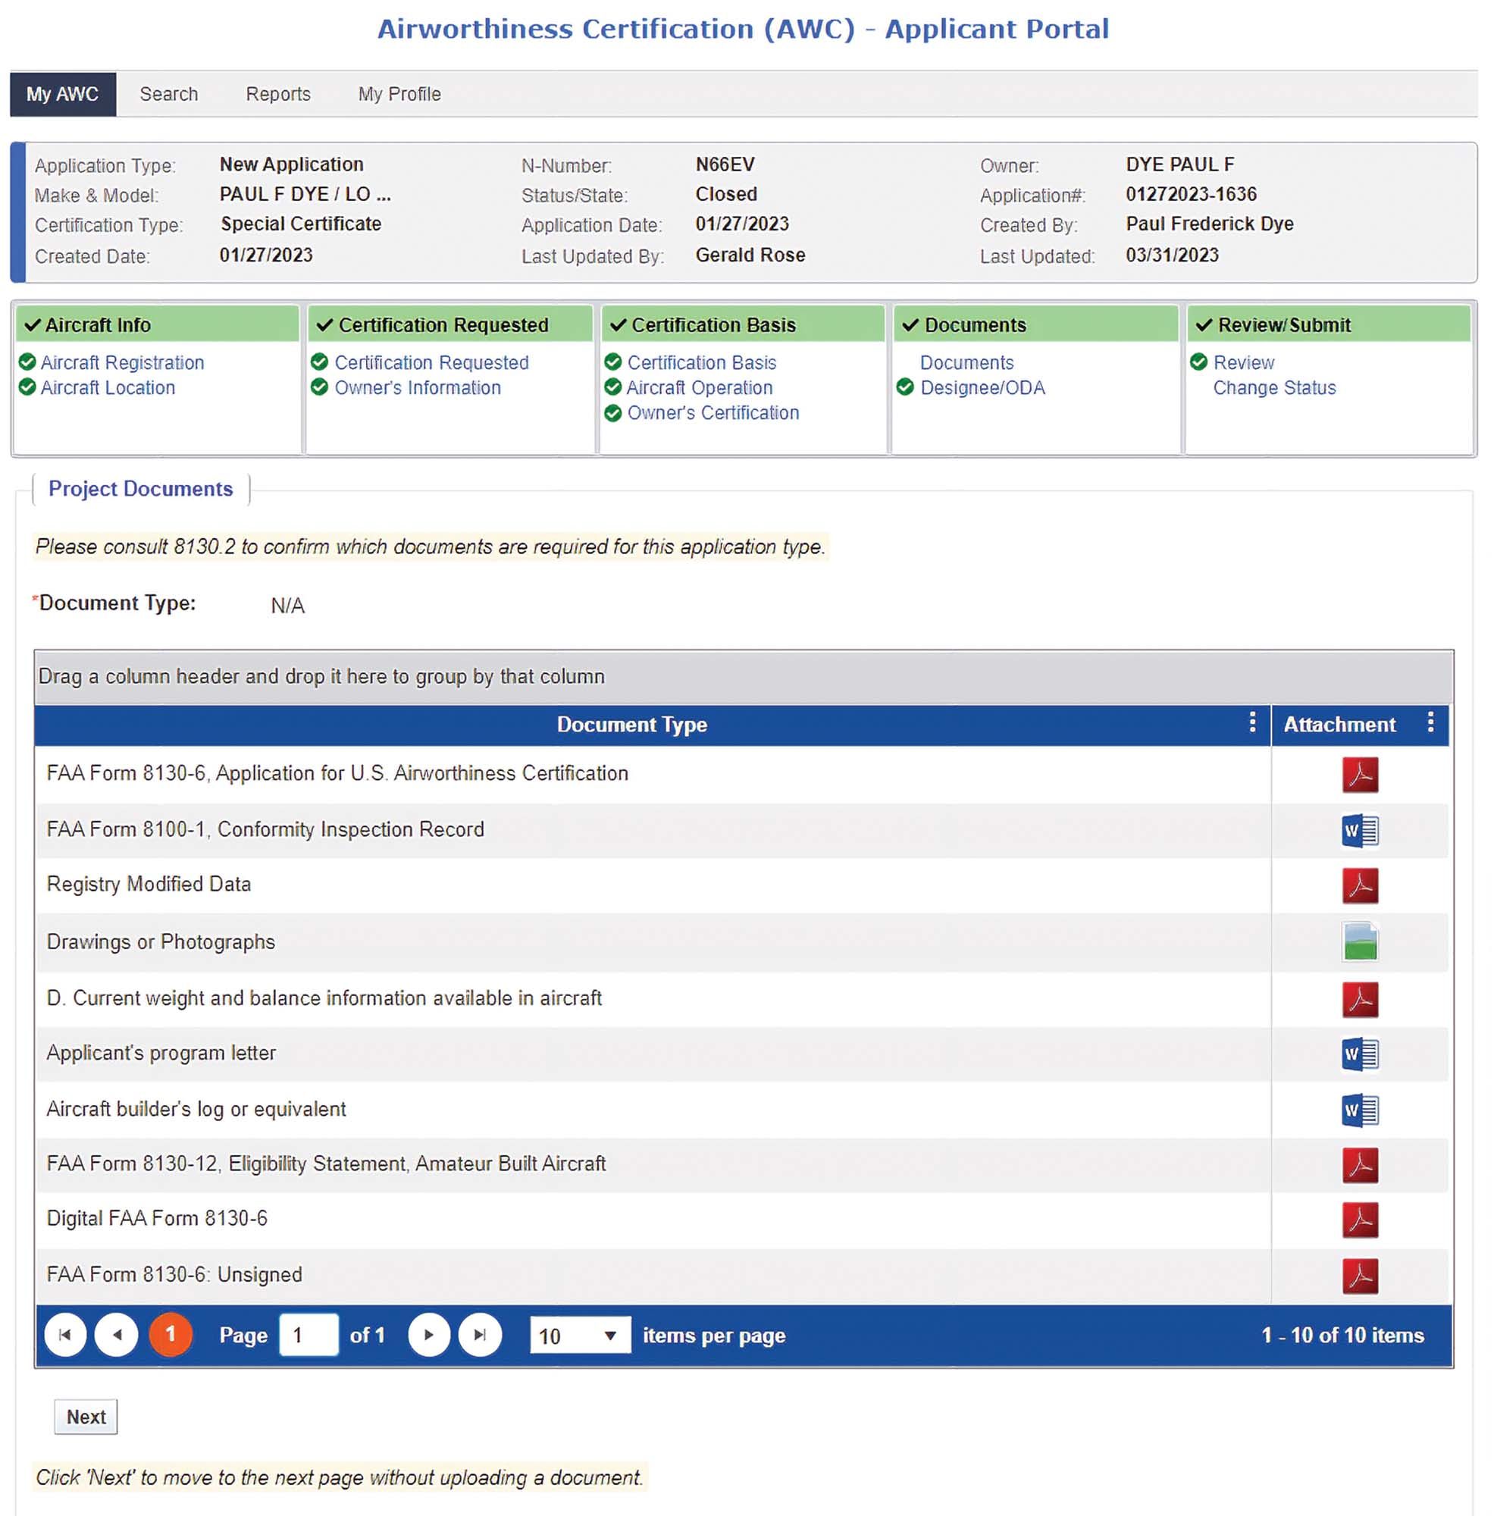Open PDF attachment for Registry Modified Data
This screenshot has width=1494, height=1516.
click(x=1360, y=885)
